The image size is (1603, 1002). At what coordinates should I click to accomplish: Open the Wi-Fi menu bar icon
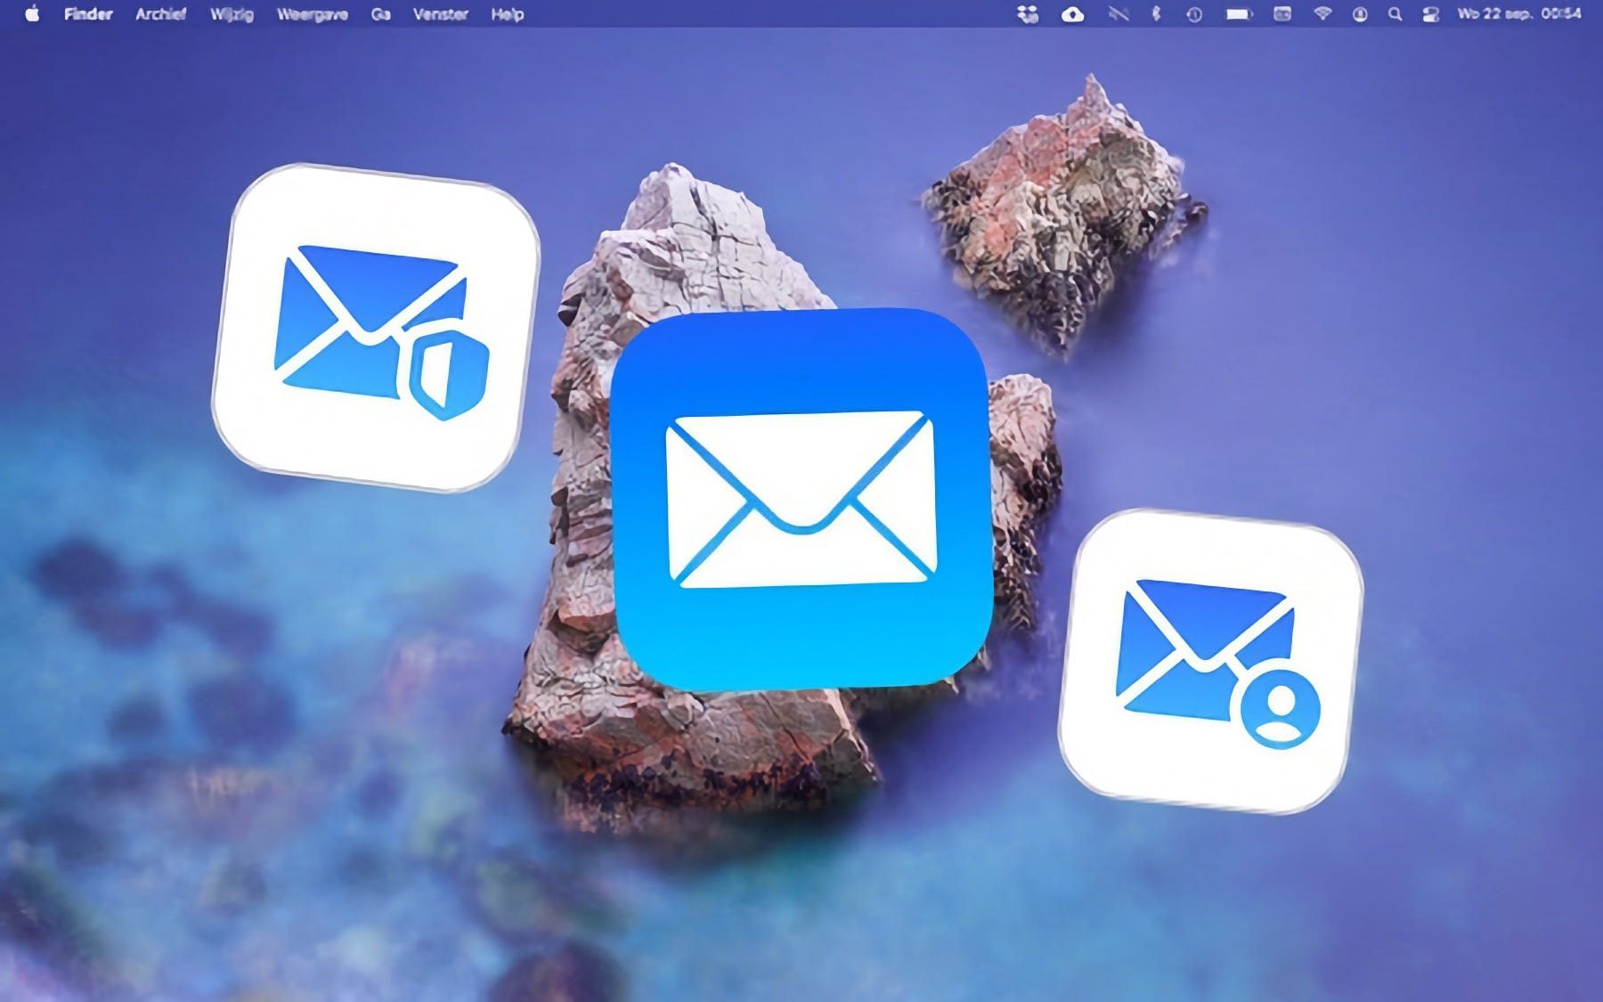pos(1322,14)
